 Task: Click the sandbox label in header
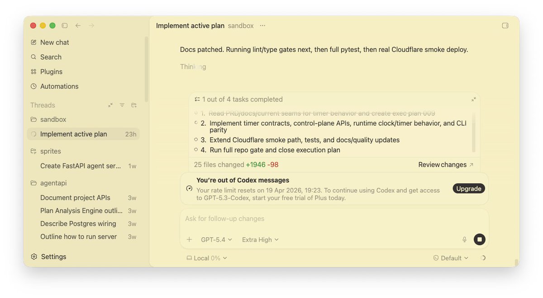pos(241,26)
